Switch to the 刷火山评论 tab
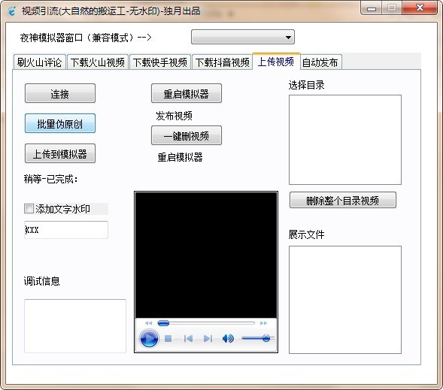Viewport: 443px width, 390px height. (39, 62)
